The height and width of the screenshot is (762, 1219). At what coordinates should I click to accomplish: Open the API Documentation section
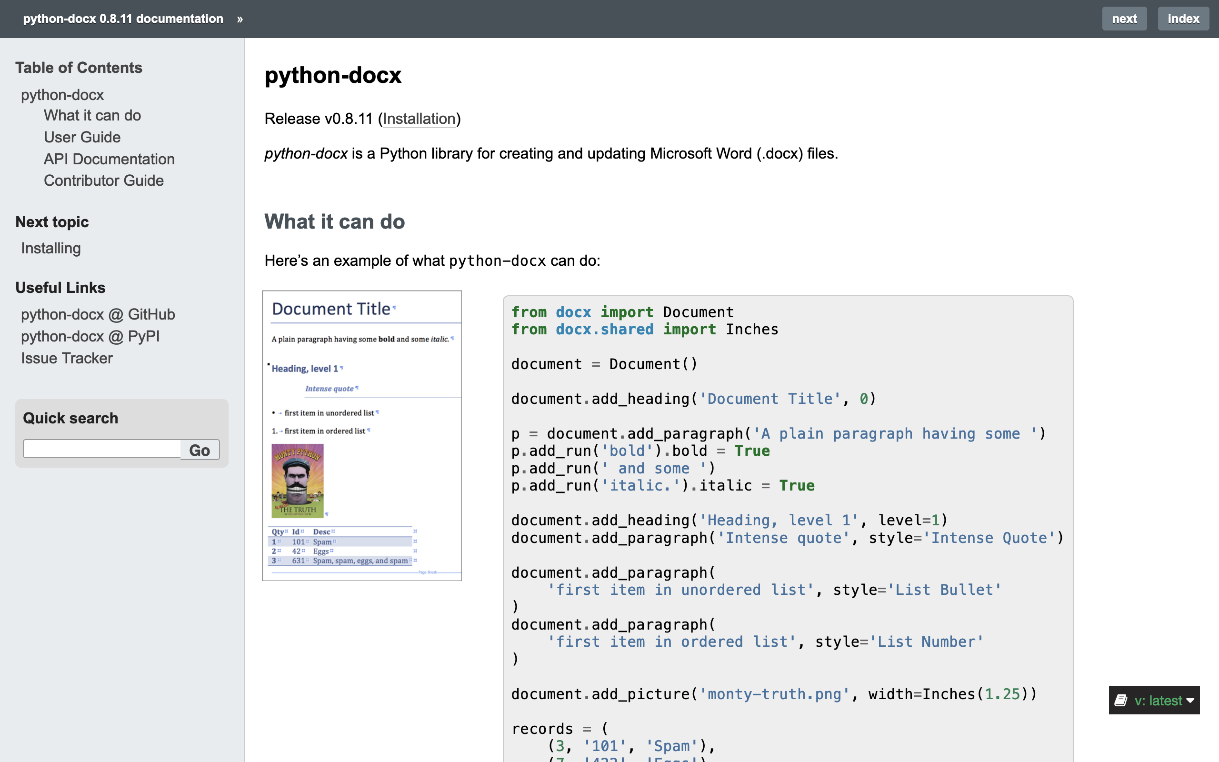(109, 159)
